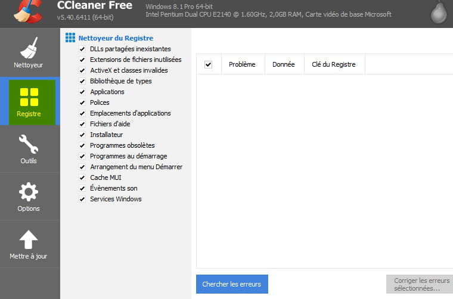Uncheck Bibliothèque de types
The width and height of the screenshot is (453, 299).
[x=82, y=81]
